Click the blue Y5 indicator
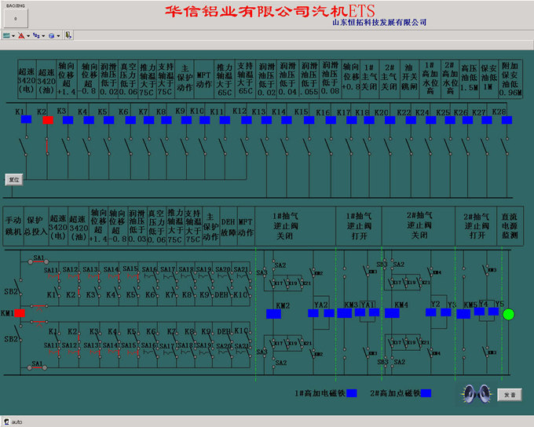The image size is (534, 427). (493, 312)
